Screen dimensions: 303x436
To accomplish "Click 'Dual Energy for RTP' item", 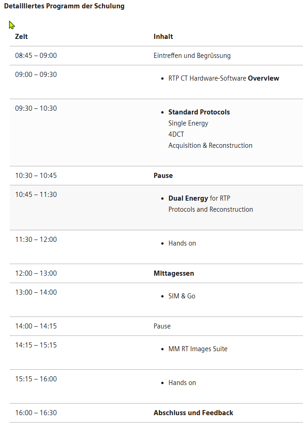I will click(x=199, y=198).
